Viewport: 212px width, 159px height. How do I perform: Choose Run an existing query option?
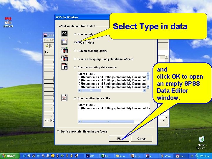pos(75,51)
